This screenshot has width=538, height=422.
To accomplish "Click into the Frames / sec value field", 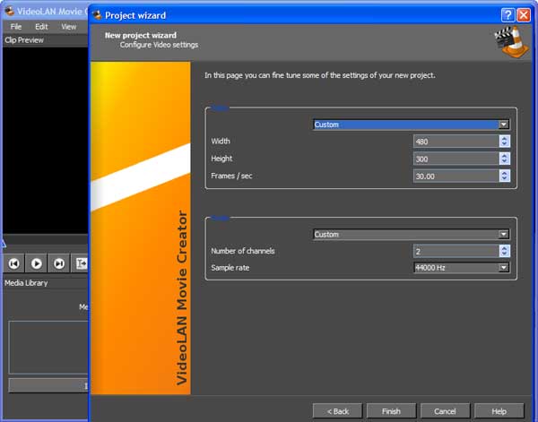I will click(x=456, y=177).
